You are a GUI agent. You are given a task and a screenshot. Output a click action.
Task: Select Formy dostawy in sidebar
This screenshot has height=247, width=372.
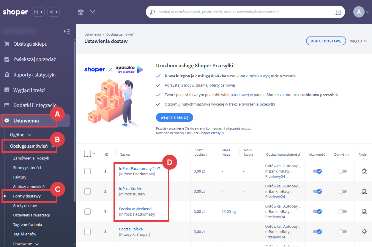27,196
